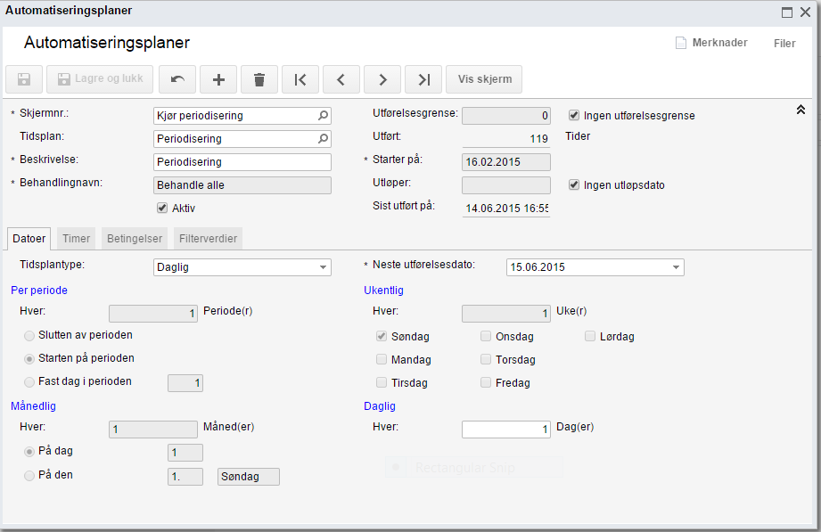The width and height of the screenshot is (821, 532).
Task: Open the Betingelser tab
Action: 134,239
